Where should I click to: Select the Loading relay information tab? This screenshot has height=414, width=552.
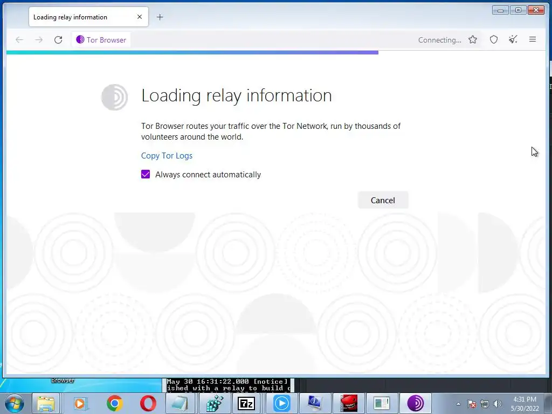(89, 17)
